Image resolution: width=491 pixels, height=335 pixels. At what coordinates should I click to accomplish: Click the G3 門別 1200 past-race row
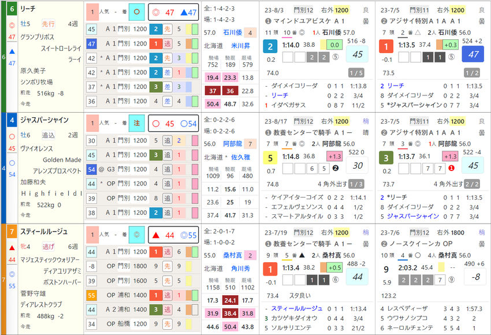(x=143, y=169)
